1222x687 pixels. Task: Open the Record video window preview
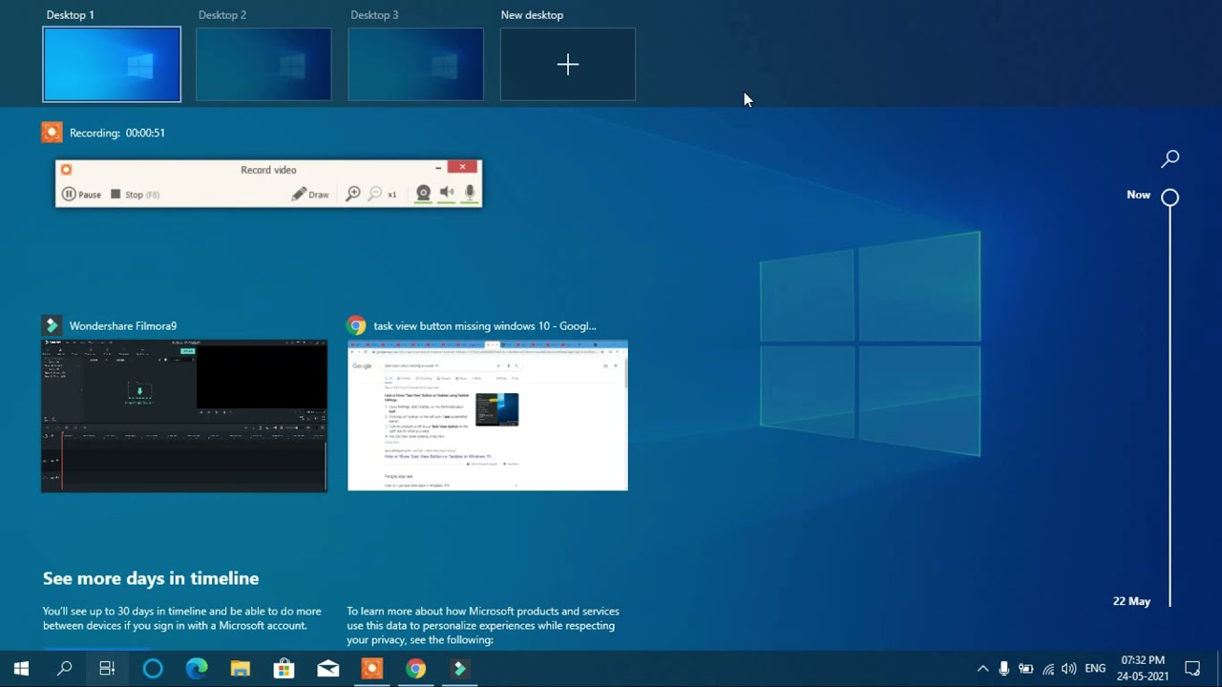click(x=268, y=183)
